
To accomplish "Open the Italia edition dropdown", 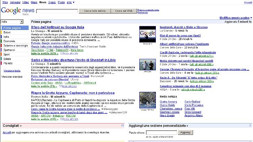I will [12, 22].
